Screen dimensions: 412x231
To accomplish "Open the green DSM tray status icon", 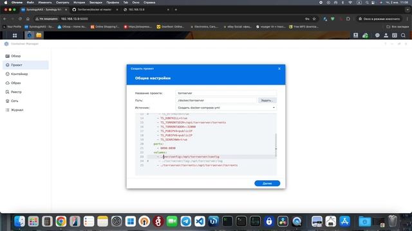I will tap(365, 35).
